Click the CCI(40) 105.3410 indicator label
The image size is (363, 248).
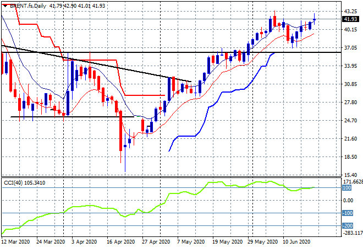[x=25, y=183]
